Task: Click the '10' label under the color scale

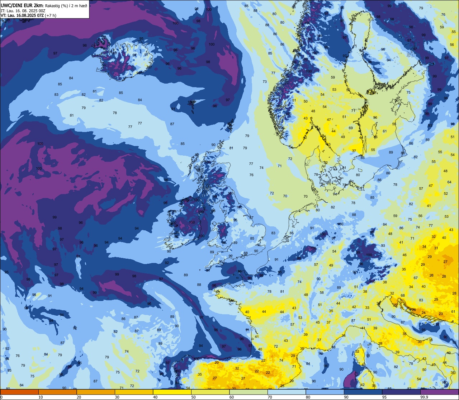Action: pyautogui.click(x=41, y=397)
